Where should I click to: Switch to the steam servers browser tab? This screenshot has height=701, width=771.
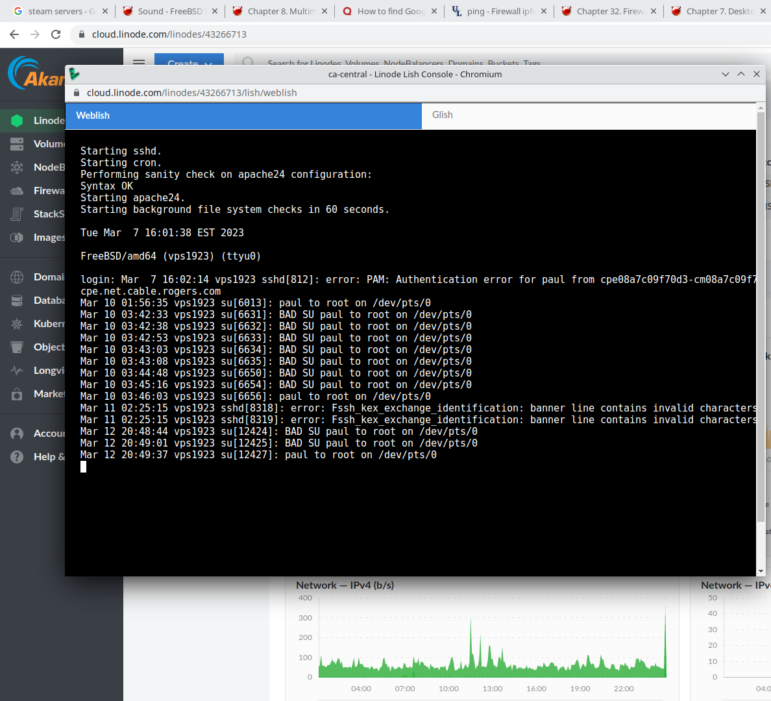58,11
